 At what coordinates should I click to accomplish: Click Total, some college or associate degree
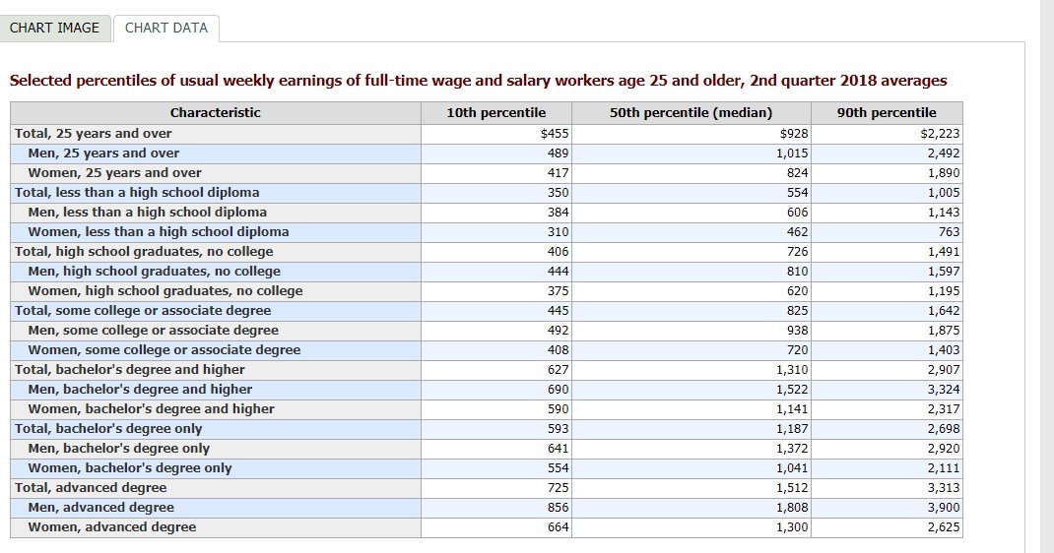pos(143,311)
